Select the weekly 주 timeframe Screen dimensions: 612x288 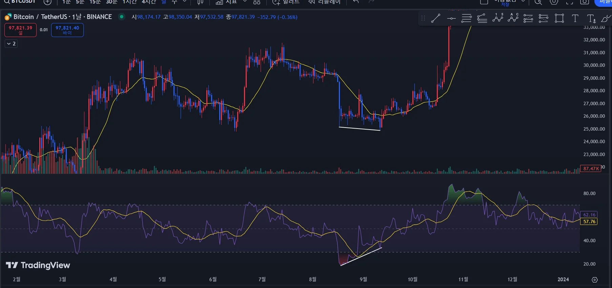[175, 2]
